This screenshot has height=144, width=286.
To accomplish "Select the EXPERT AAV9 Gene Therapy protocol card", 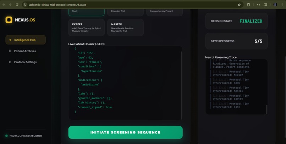I will click(x=87, y=28).
